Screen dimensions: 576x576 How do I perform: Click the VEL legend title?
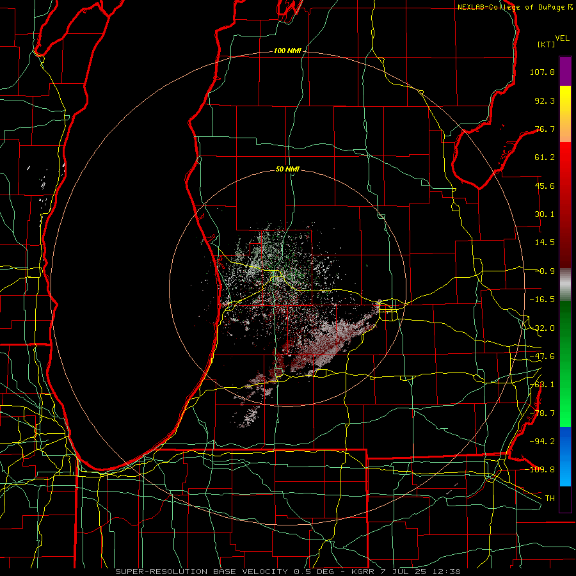(x=562, y=38)
